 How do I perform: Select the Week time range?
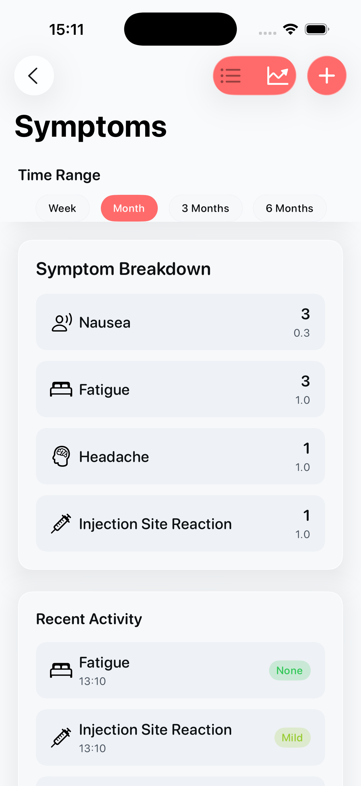(x=63, y=208)
